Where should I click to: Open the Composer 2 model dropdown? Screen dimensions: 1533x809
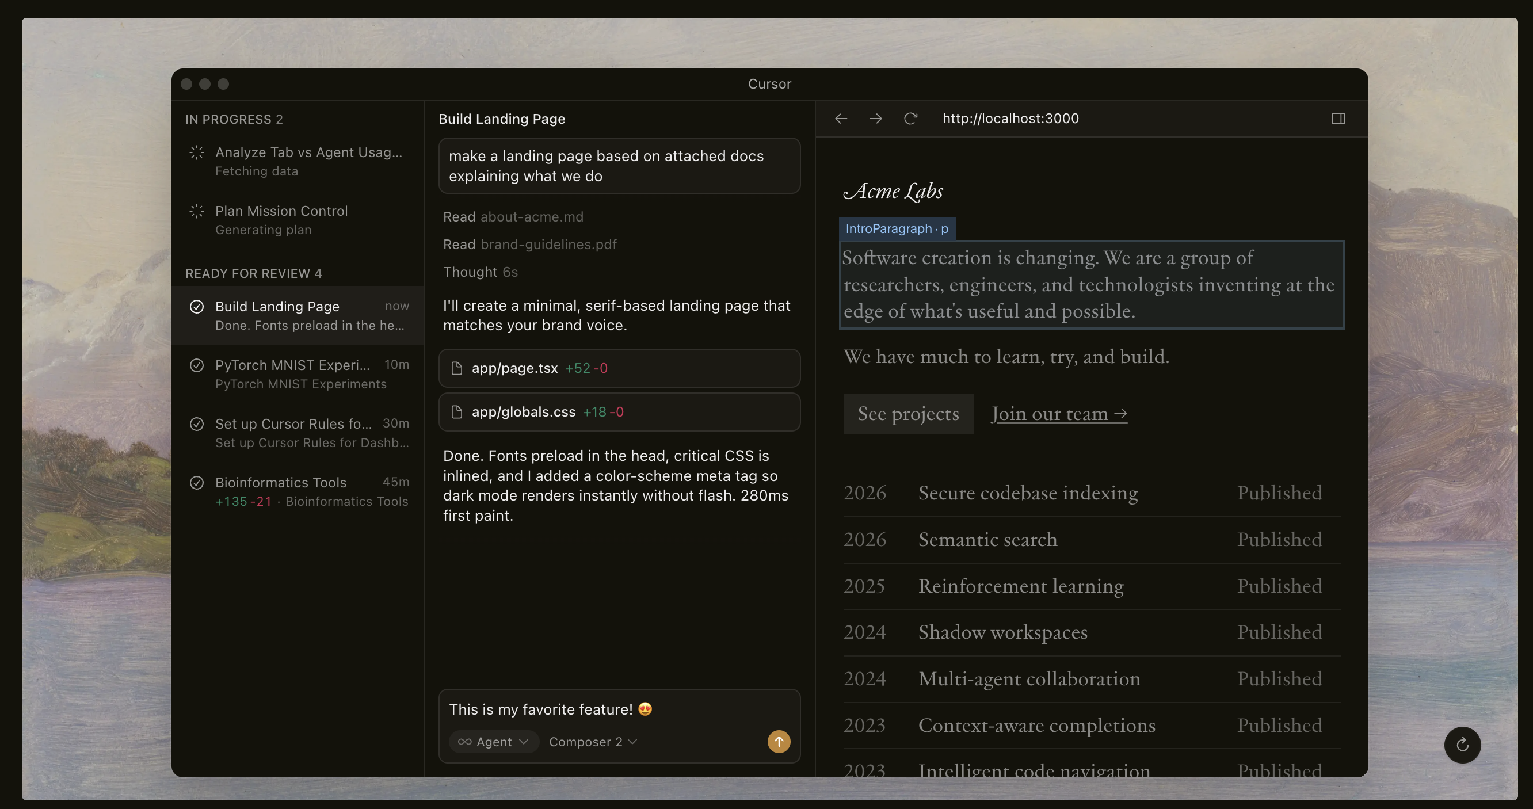[593, 742]
